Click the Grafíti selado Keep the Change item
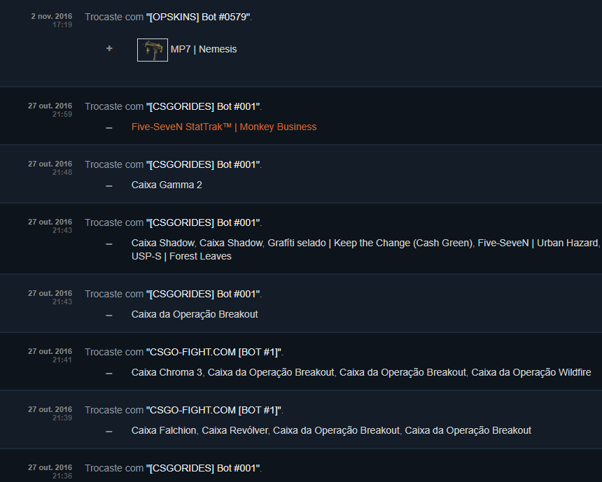The image size is (602, 482). (370, 243)
